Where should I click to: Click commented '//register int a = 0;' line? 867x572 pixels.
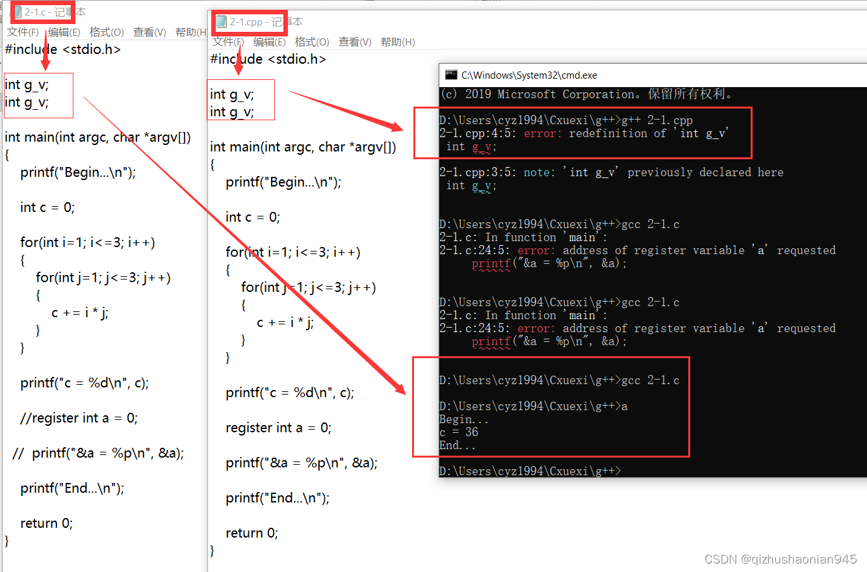[79, 418]
